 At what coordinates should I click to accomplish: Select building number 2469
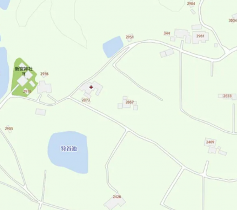pos(210,142)
